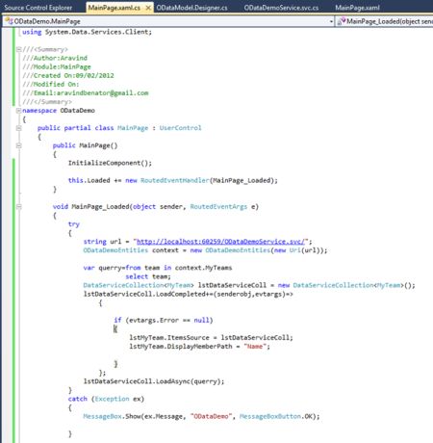433x443 pixels.
Task: Click 'if (evtargs.Error == null)' line
Action: 164,320
